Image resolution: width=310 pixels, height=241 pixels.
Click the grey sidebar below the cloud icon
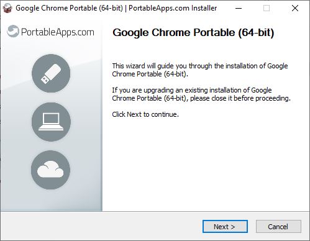coord(51,200)
